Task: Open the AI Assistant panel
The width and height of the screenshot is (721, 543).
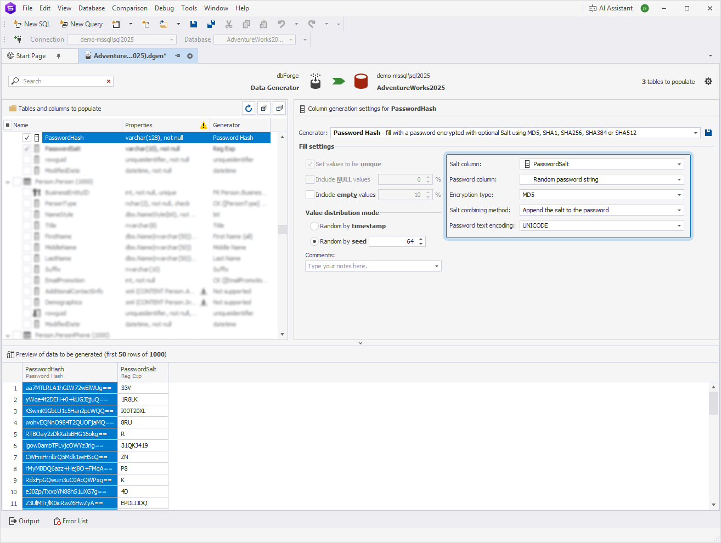Action: (610, 8)
